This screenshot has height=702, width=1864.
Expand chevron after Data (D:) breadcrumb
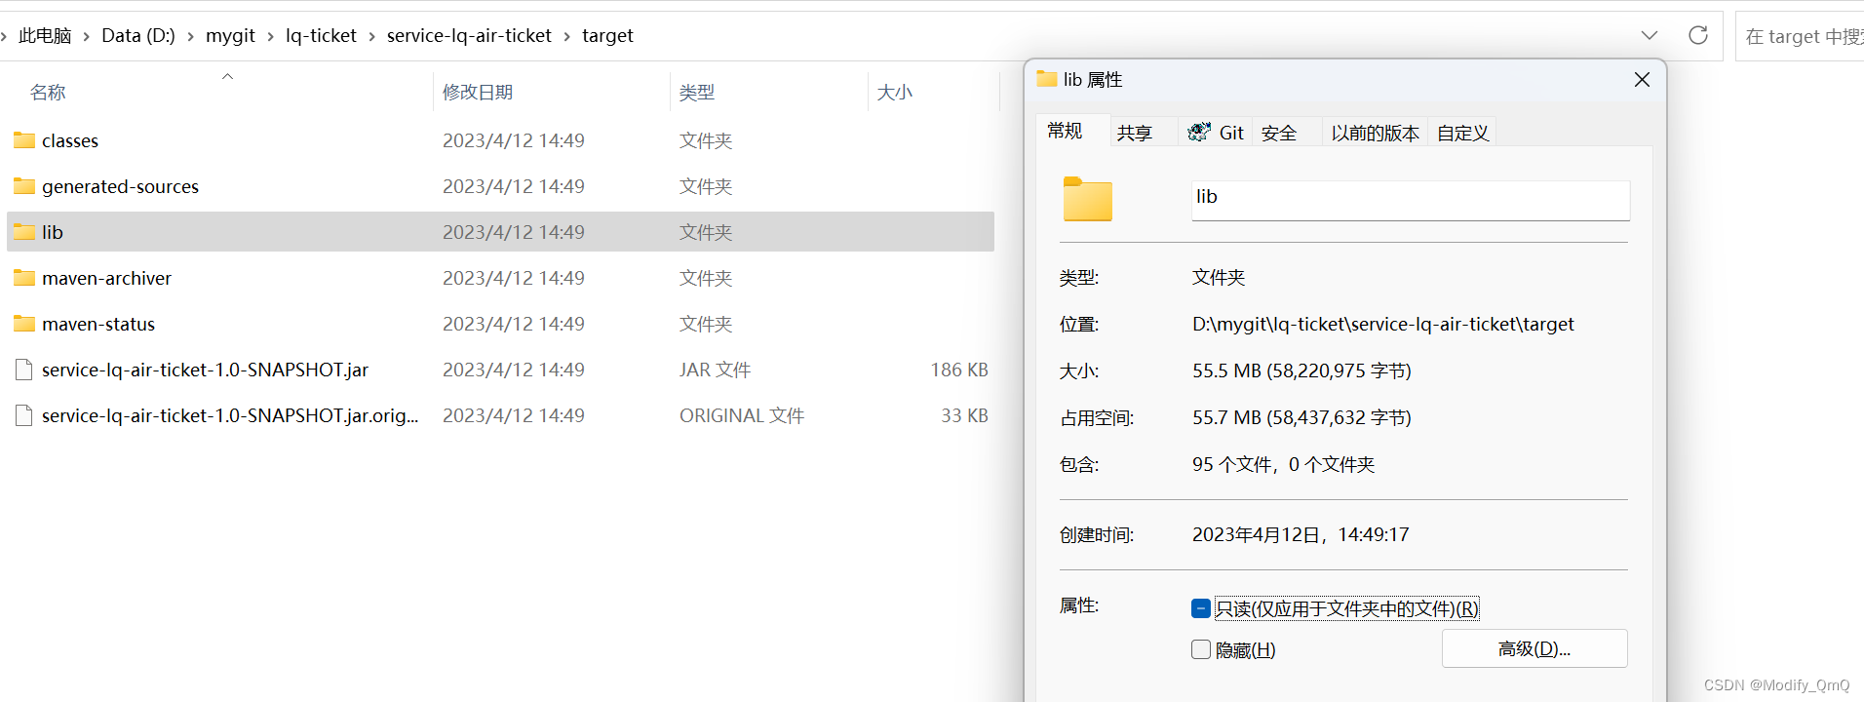191,36
